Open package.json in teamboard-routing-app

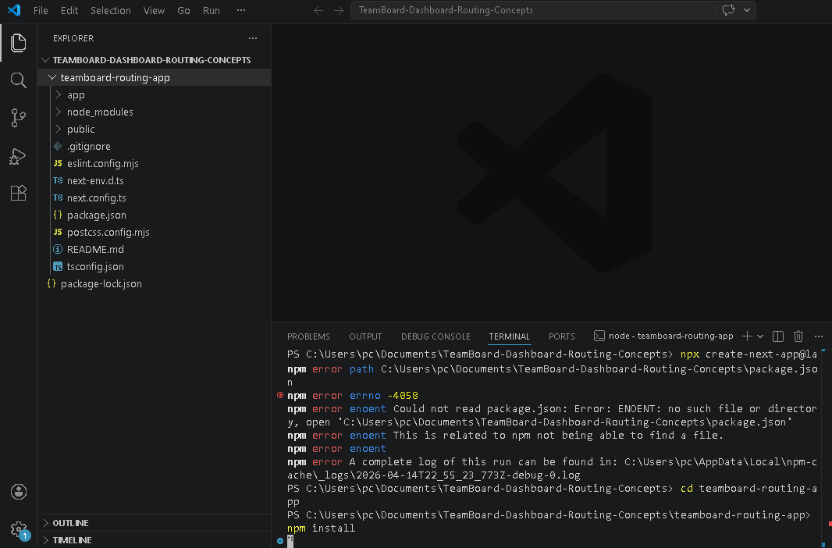pos(154,215)
